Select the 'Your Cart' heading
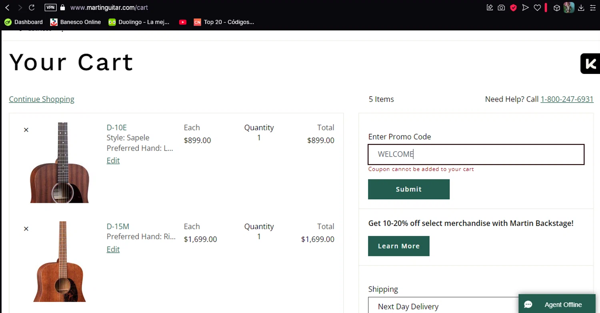 (71, 62)
